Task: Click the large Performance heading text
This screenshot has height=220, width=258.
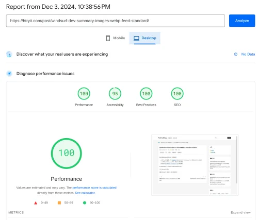Action: coord(67,179)
